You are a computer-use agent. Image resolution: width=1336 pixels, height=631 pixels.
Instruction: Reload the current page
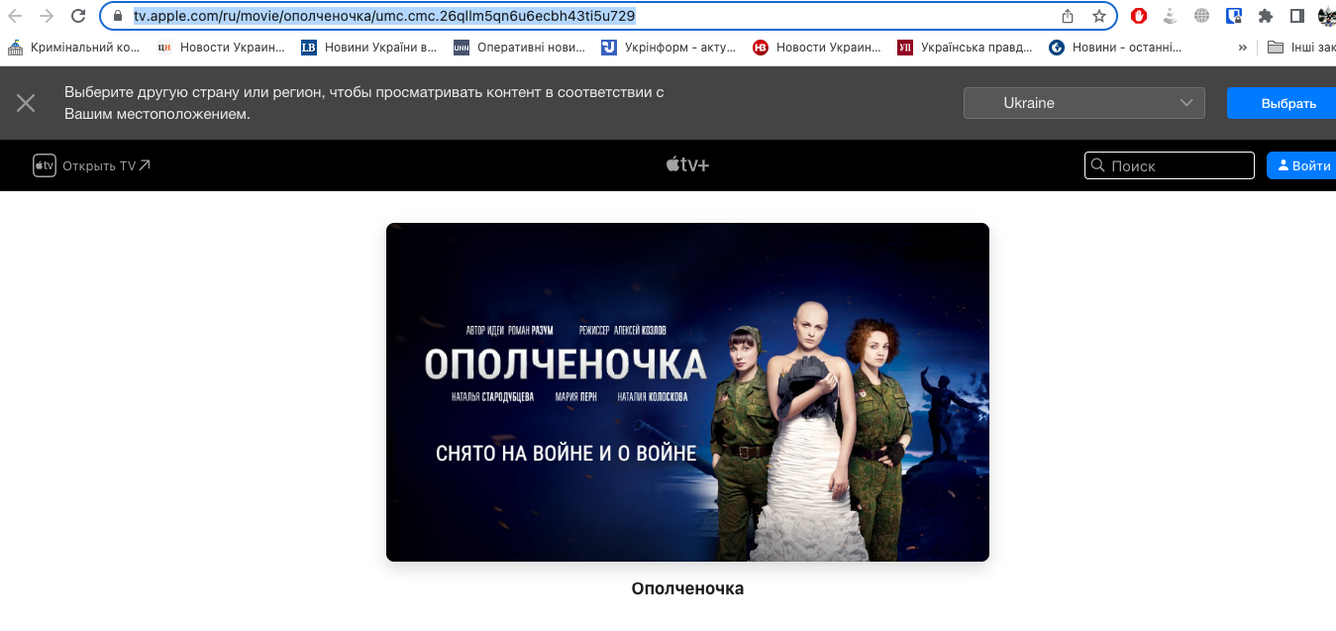[78, 16]
